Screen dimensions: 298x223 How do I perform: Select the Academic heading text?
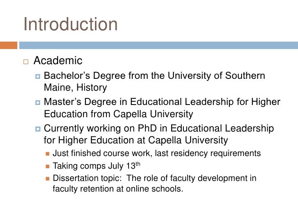coord(58,60)
